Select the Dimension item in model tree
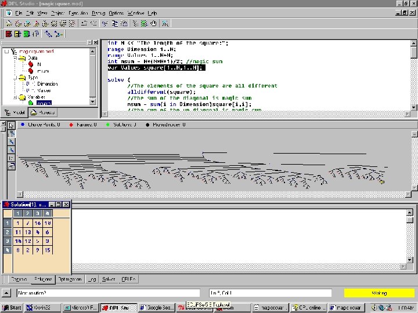Viewport: 418px width, 313px height. (48, 83)
